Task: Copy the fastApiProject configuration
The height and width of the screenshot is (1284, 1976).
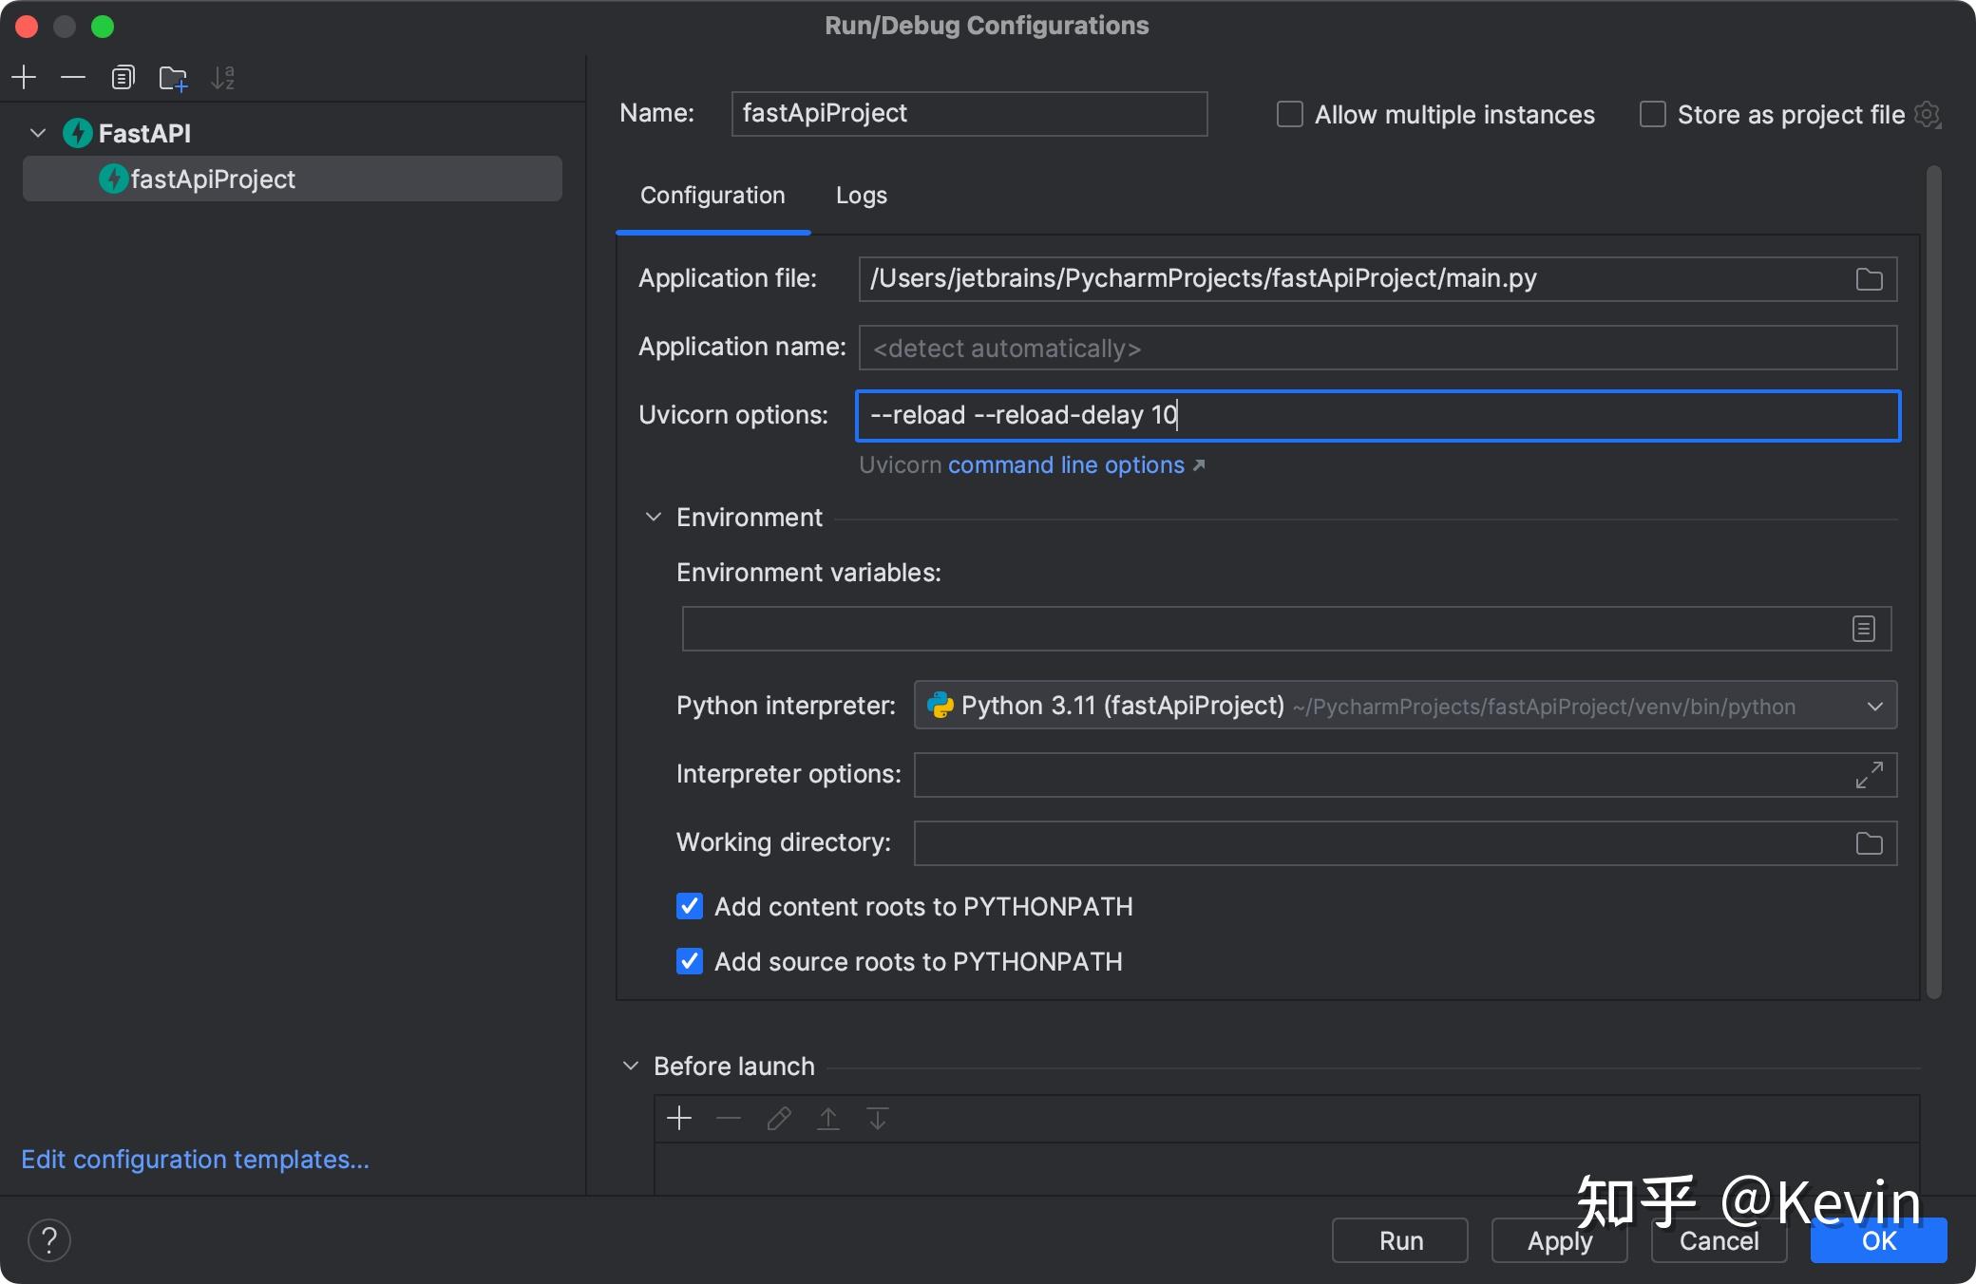Action: pyautogui.click(x=123, y=78)
